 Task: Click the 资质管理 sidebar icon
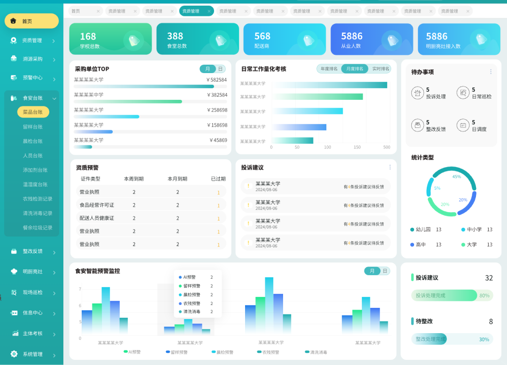pos(14,40)
